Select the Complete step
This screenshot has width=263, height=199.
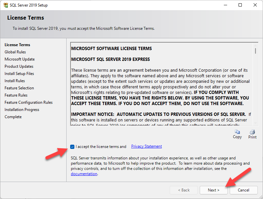(13, 117)
